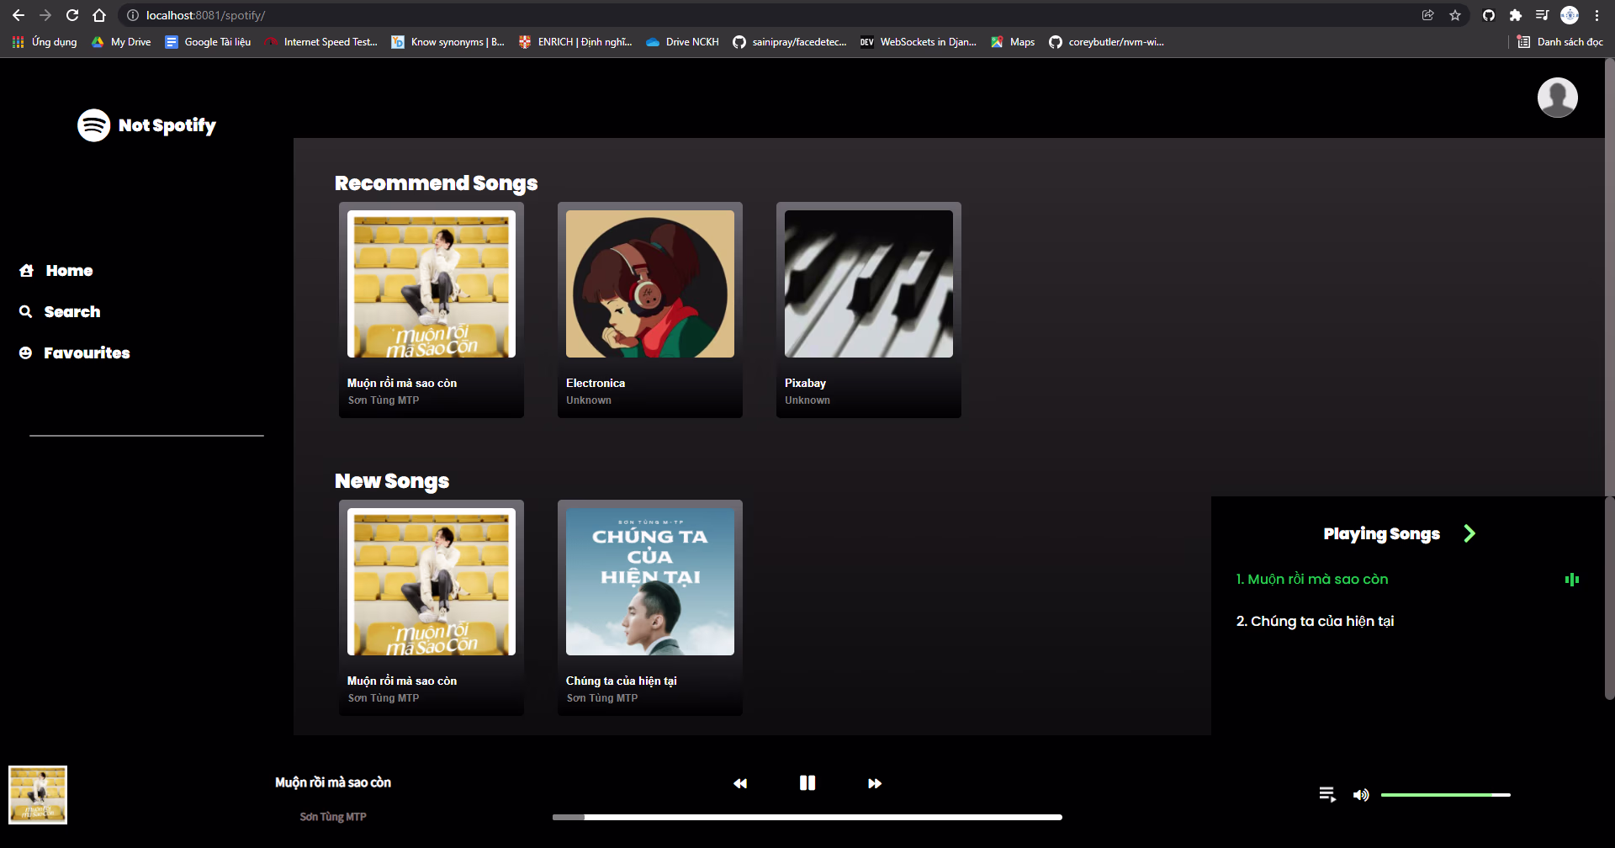This screenshot has width=1615, height=848.
Task: Open the Danh sách đọc reading list
Action: click(1560, 42)
